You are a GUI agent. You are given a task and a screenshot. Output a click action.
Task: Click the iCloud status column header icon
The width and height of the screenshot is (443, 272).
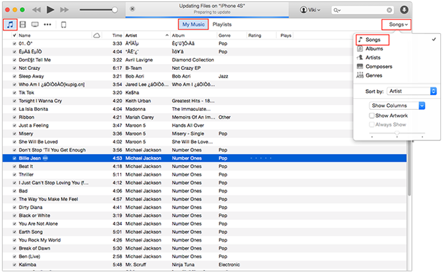96,35
